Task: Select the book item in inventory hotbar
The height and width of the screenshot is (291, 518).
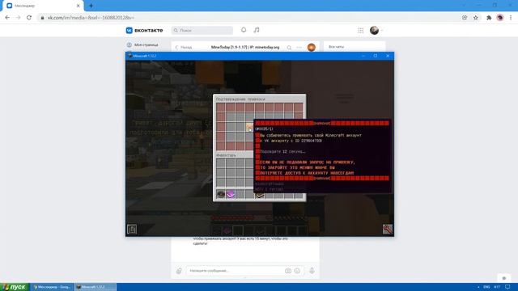Action: [260, 196]
